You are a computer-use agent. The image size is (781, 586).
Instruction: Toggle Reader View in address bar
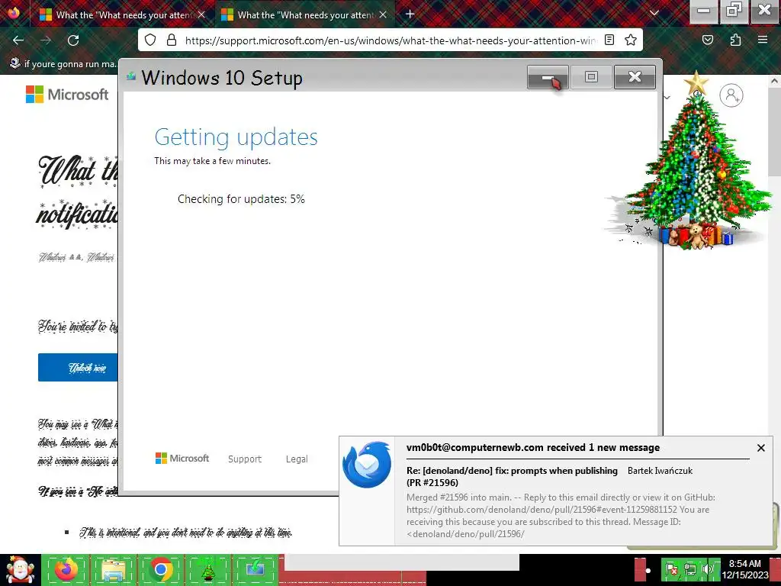tap(609, 40)
